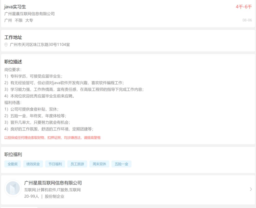Click the 职位福利 heading
Image resolution: width=256 pixels, height=208 pixels.
click(13, 154)
